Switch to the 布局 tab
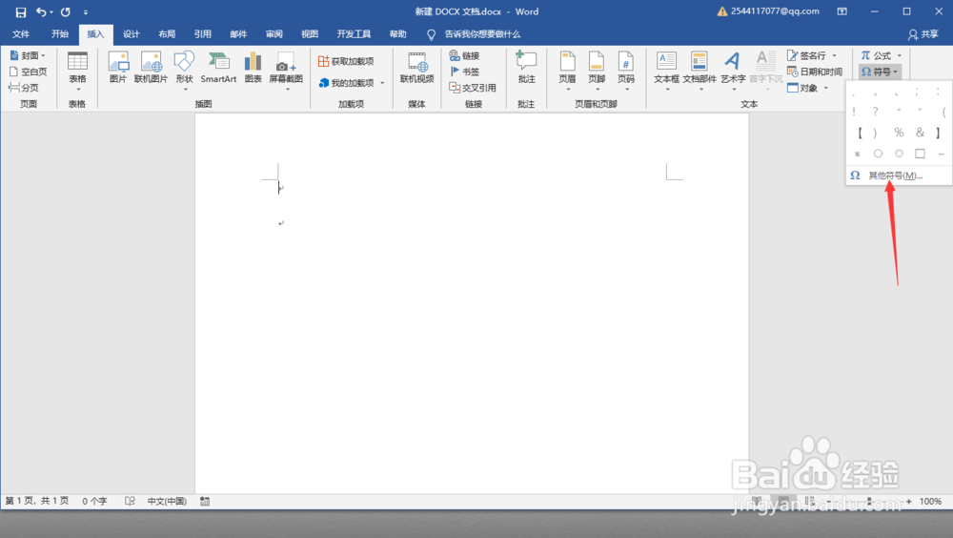Viewport: 953px width, 538px height. tap(167, 34)
